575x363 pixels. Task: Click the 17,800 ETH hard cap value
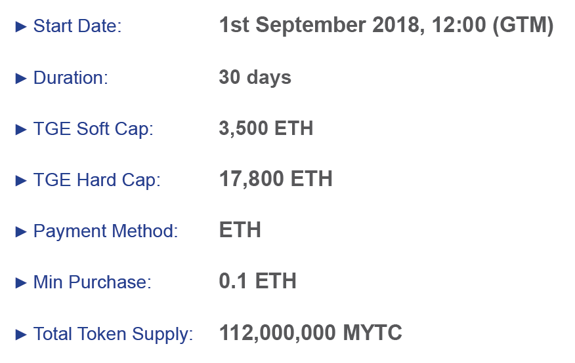point(276,179)
